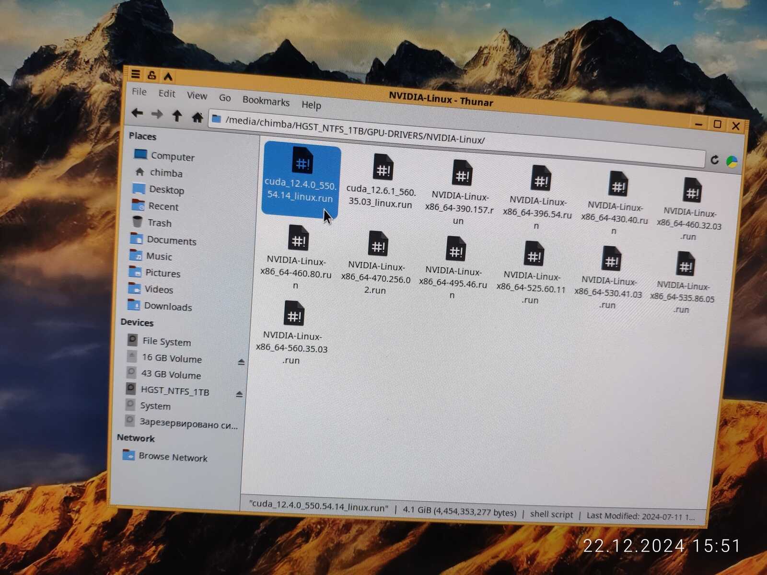The width and height of the screenshot is (767, 575).
Task: Open the File menu
Action: [x=139, y=92]
